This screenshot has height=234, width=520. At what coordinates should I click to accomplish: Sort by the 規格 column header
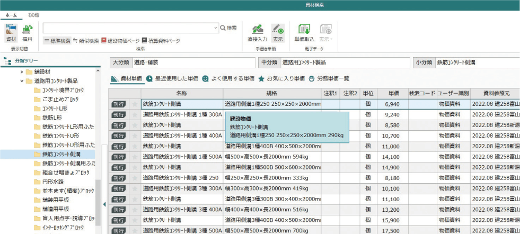click(272, 94)
